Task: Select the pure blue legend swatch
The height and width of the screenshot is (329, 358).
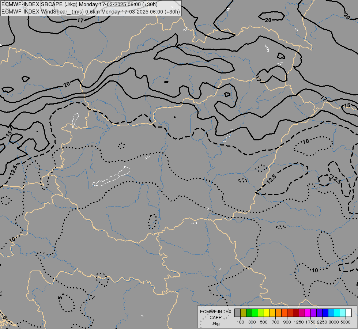Action: point(325,313)
